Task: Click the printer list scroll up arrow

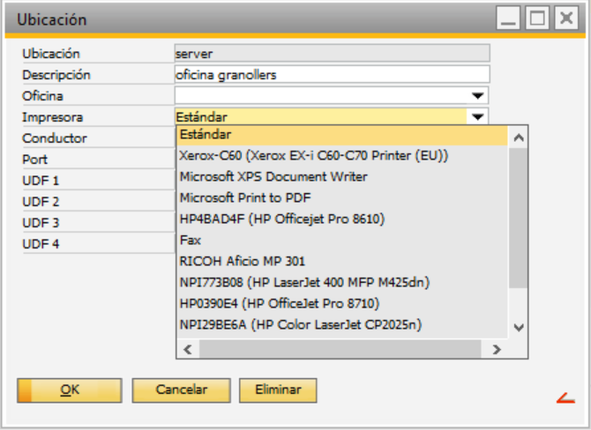Action: [x=519, y=137]
